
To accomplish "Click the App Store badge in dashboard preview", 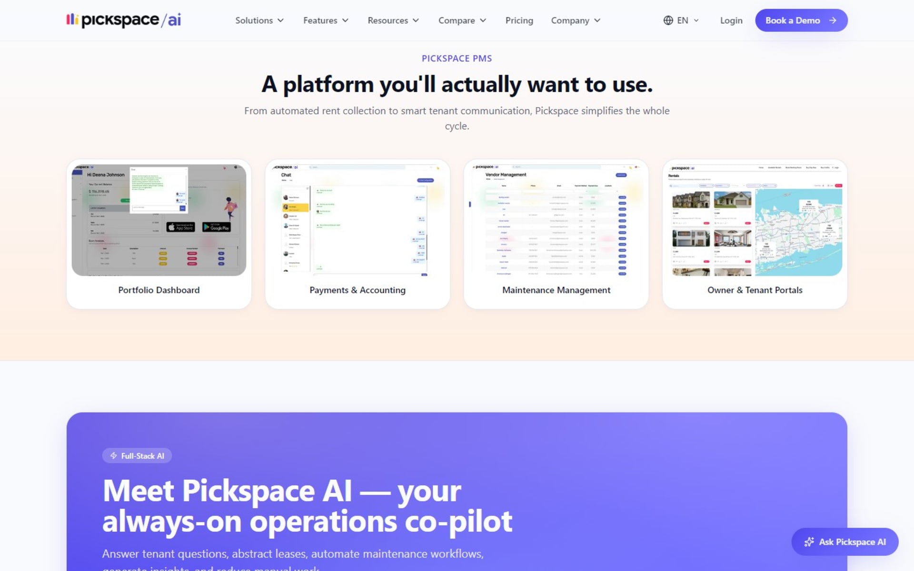I will tap(180, 227).
